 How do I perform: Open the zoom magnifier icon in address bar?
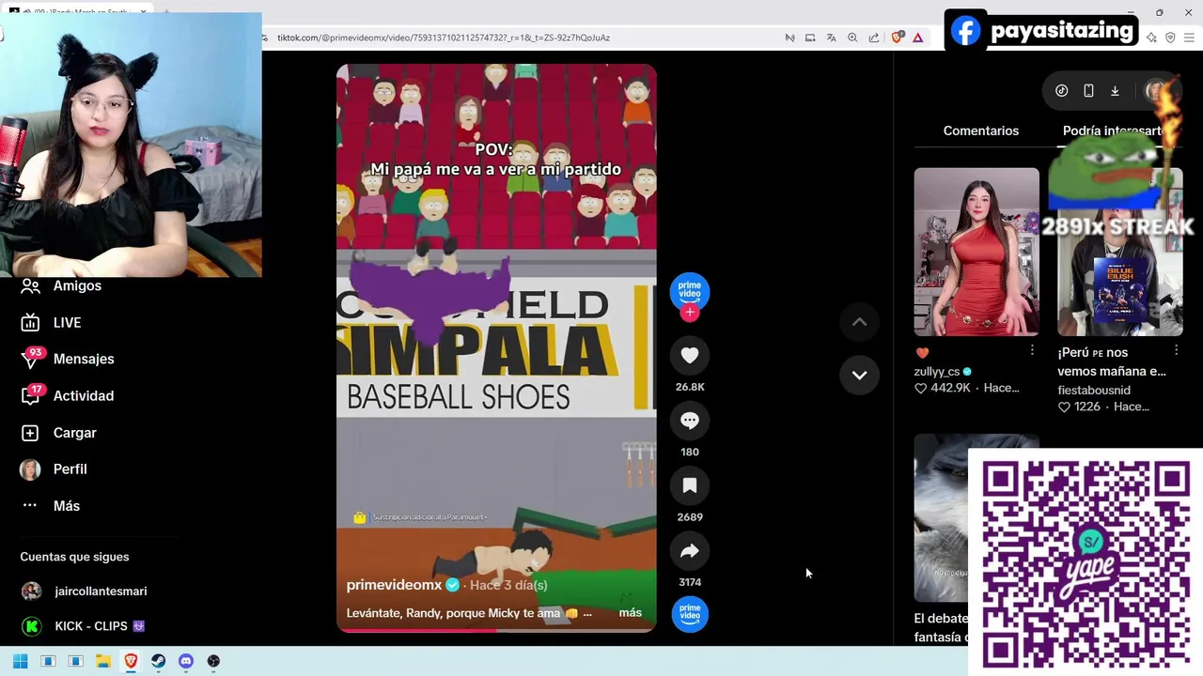click(x=852, y=38)
